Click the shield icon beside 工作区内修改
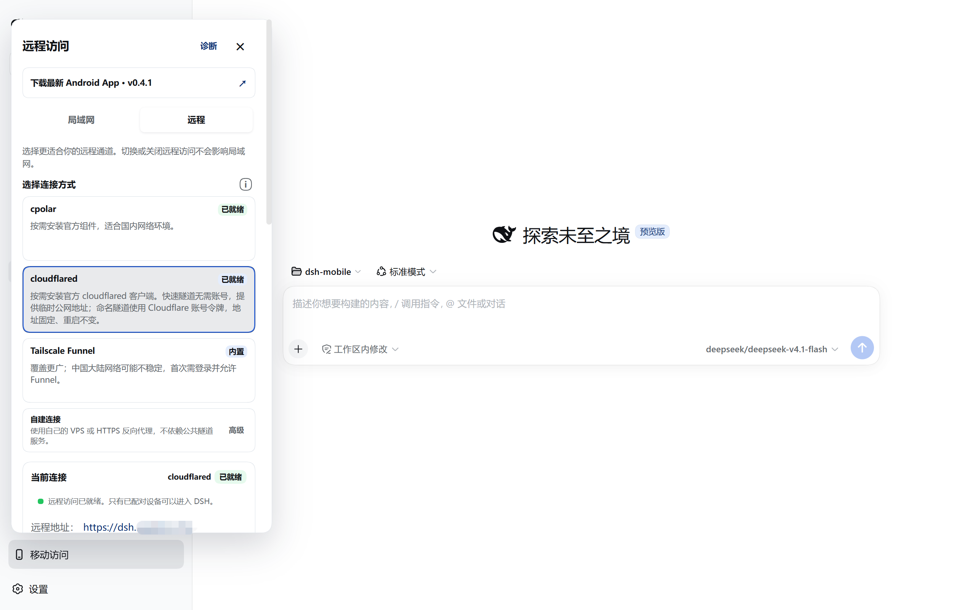Screen dimensions: 977x610 click(x=326, y=349)
